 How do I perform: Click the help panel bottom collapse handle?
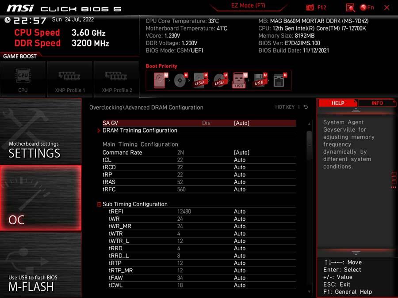[x=356, y=253]
